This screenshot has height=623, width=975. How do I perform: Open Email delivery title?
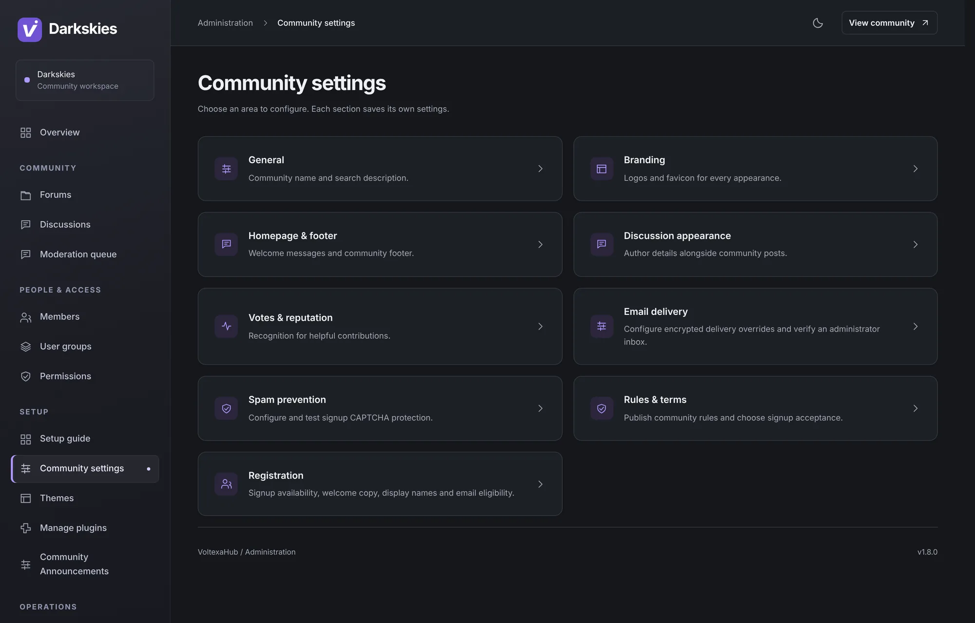(656, 311)
